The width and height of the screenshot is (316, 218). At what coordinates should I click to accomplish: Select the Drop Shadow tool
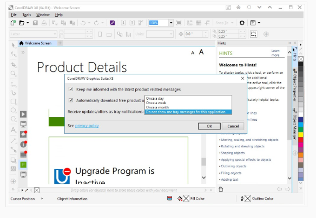pos(14,160)
